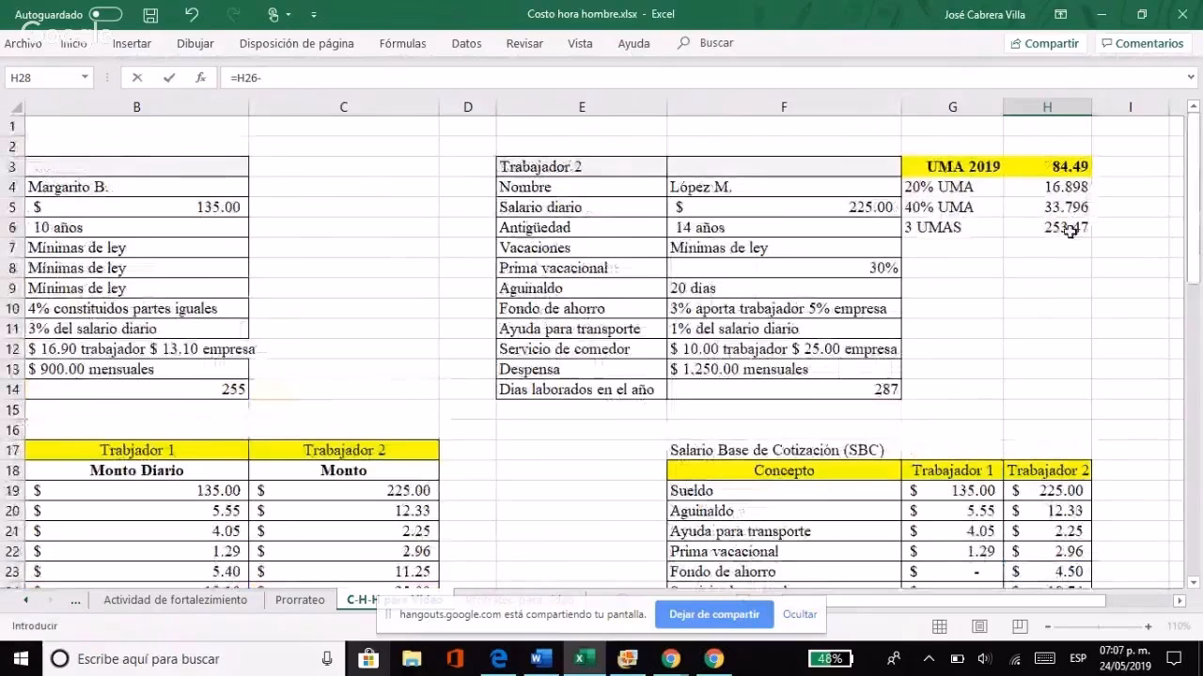Open the Fórmulas ribbon tab

coord(402,43)
